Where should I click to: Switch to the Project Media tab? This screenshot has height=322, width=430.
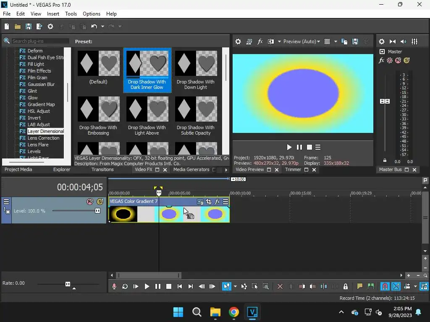tap(18, 169)
